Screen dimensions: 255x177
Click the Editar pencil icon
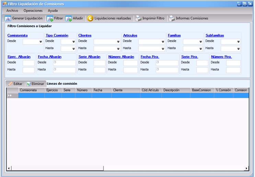10,84
